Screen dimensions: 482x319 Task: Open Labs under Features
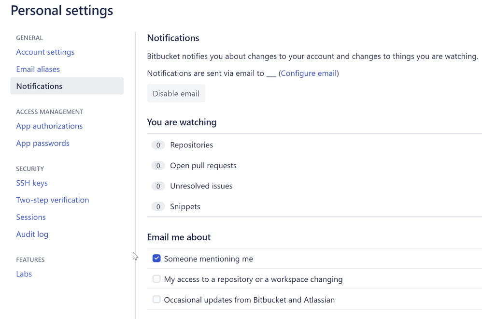24,274
